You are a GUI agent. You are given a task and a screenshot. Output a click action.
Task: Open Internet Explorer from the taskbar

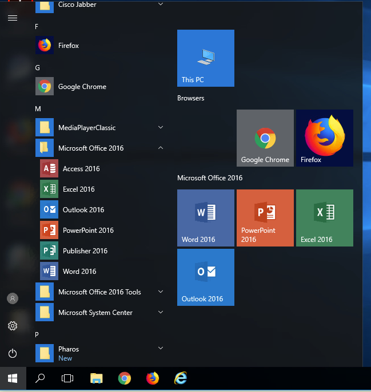pos(181,378)
